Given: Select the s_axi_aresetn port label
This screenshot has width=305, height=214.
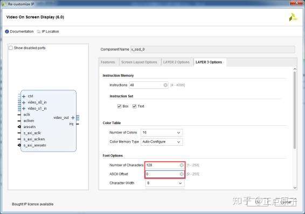Looking at the screenshot, I should coord(35,145).
